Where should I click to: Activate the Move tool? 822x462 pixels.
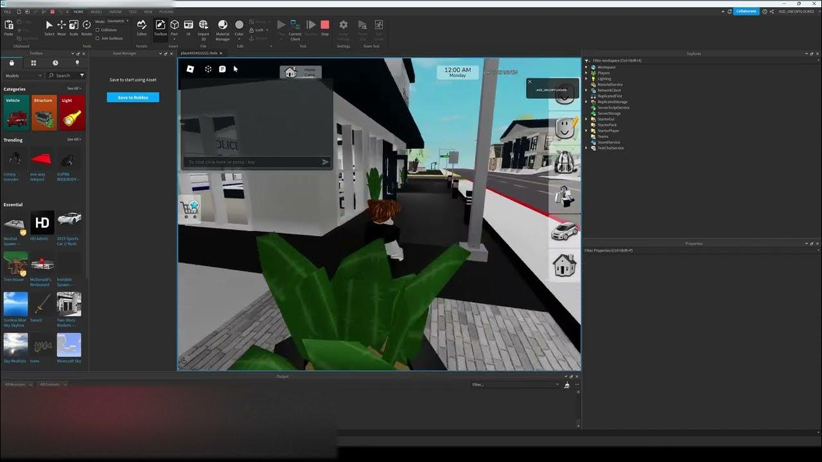[x=62, y=27]
